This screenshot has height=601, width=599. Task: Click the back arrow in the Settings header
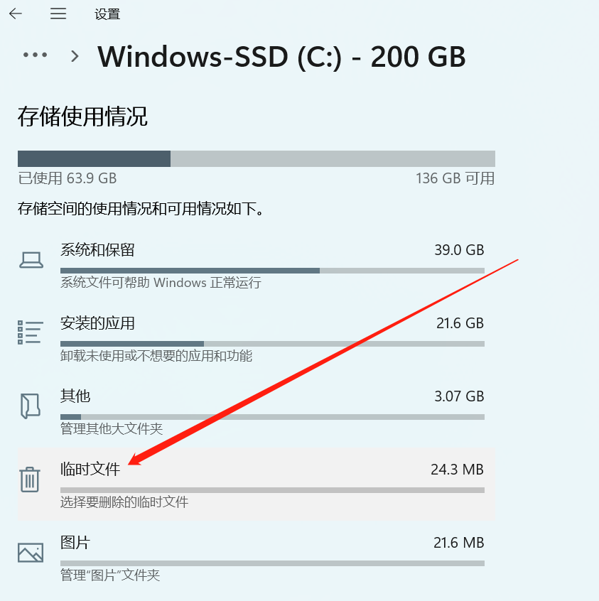(x=16, y=13)
